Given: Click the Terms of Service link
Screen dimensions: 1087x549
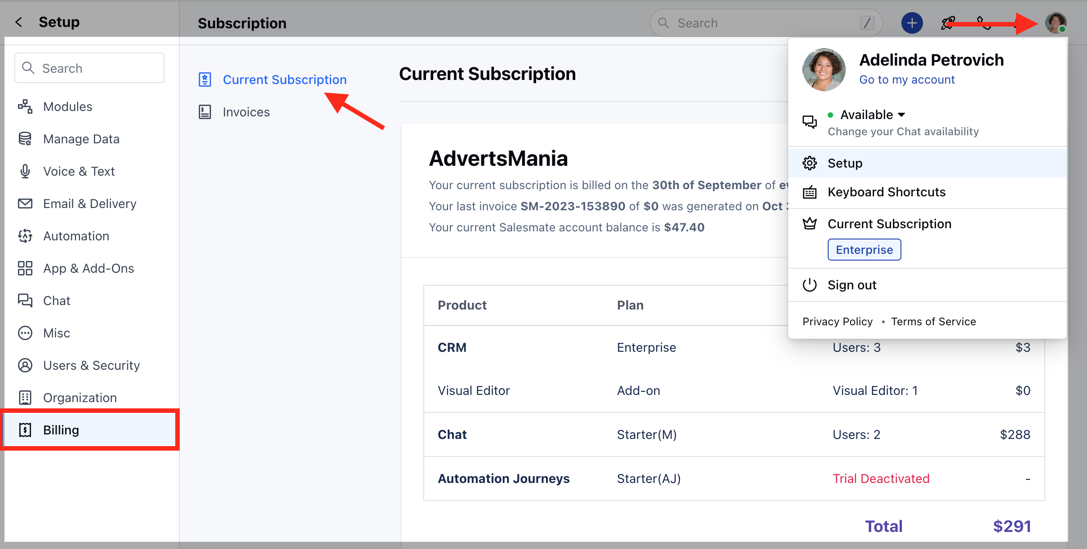Looking at the screenshot, I should [x=933, y=322].
